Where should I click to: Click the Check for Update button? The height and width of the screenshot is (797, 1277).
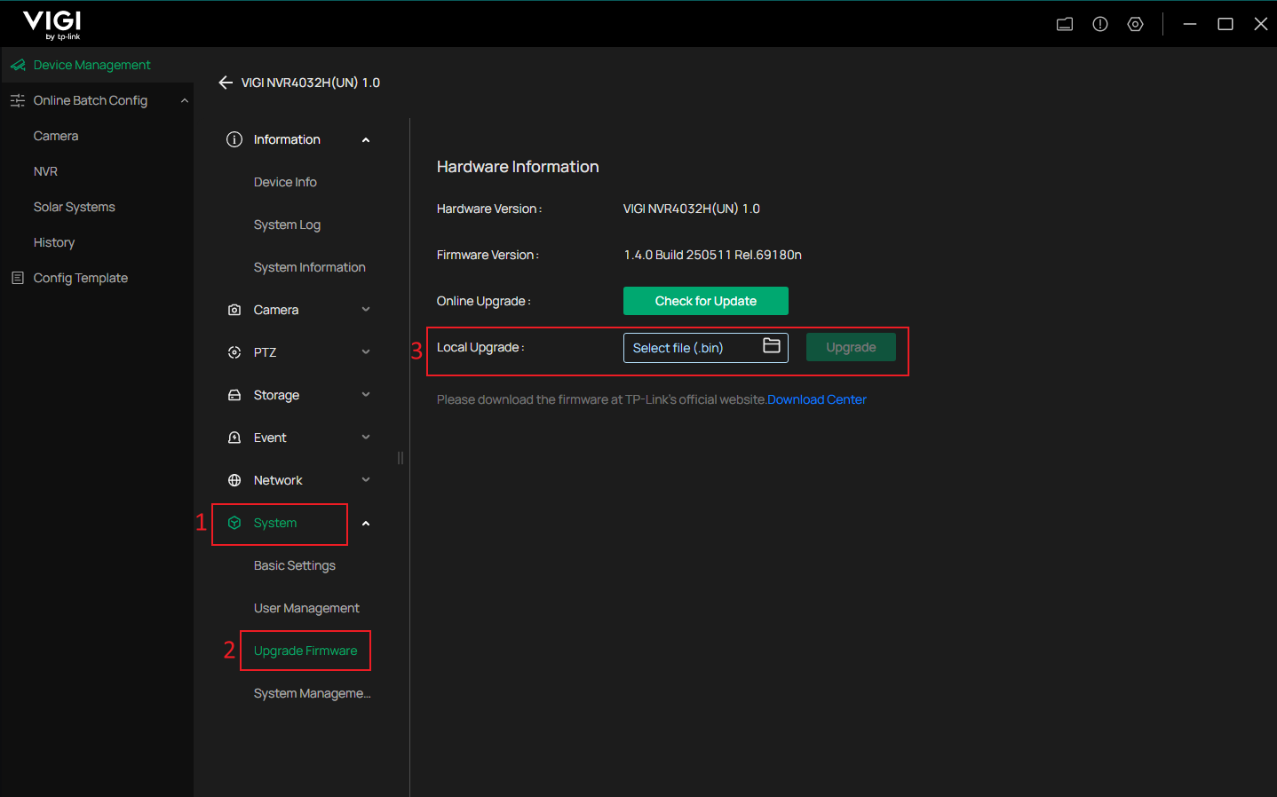point(705,301)
